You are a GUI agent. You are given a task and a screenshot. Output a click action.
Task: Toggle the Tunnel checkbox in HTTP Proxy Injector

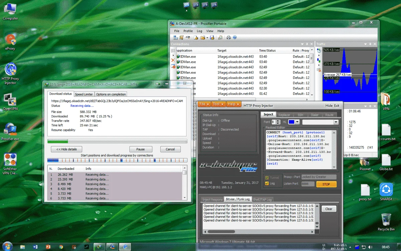coord(267,178)
